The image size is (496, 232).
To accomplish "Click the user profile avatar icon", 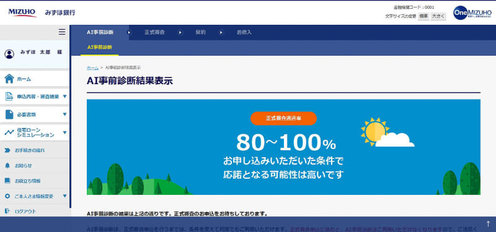I will point(9,54).
